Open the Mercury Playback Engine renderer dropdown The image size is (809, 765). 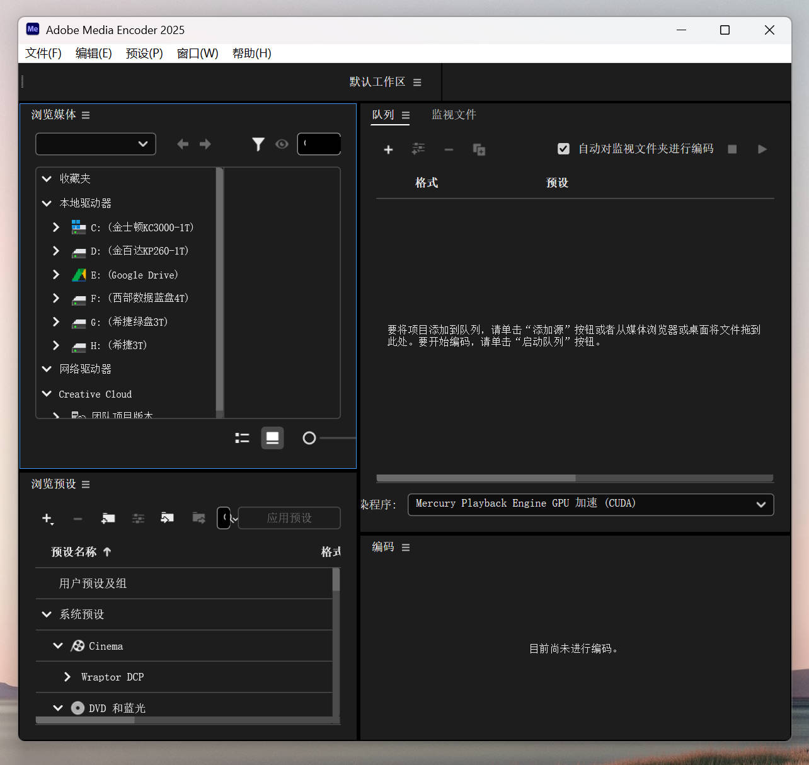coord(591,504)
